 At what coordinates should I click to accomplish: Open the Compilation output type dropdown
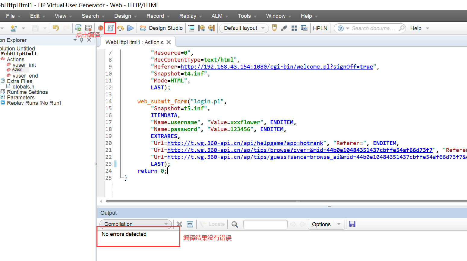click(x=136, y=224)
